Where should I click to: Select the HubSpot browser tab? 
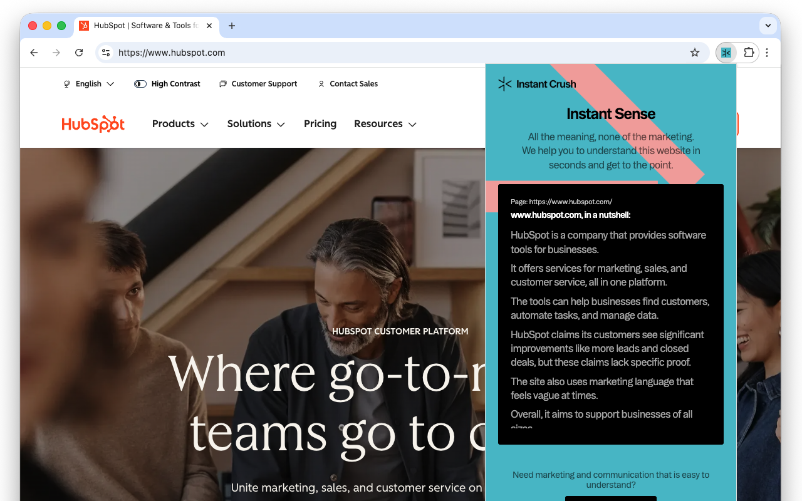pos(145,26)
